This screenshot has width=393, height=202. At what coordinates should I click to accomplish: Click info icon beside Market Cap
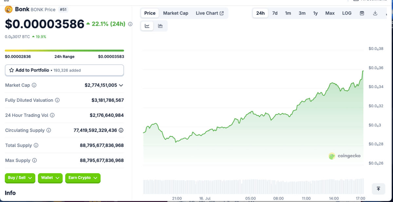[x=34, y=85]
